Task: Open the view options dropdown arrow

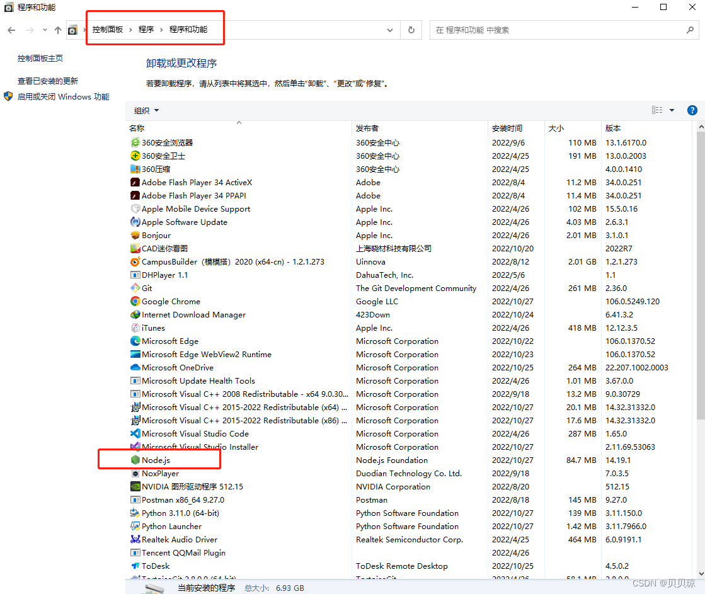Action: (x=672, y=110)
